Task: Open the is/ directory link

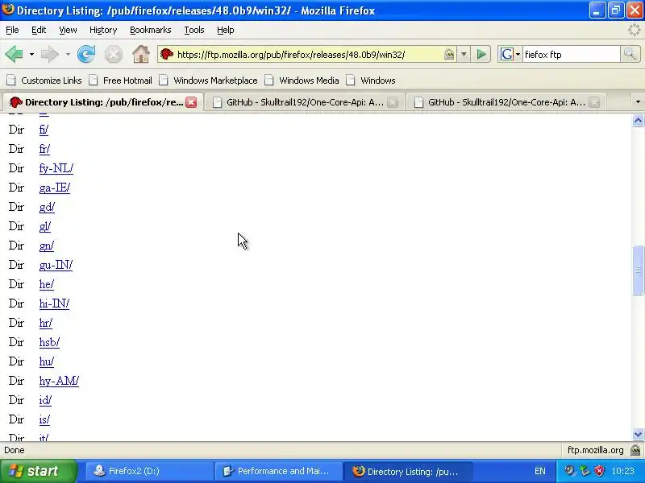Action: [44, 419]
